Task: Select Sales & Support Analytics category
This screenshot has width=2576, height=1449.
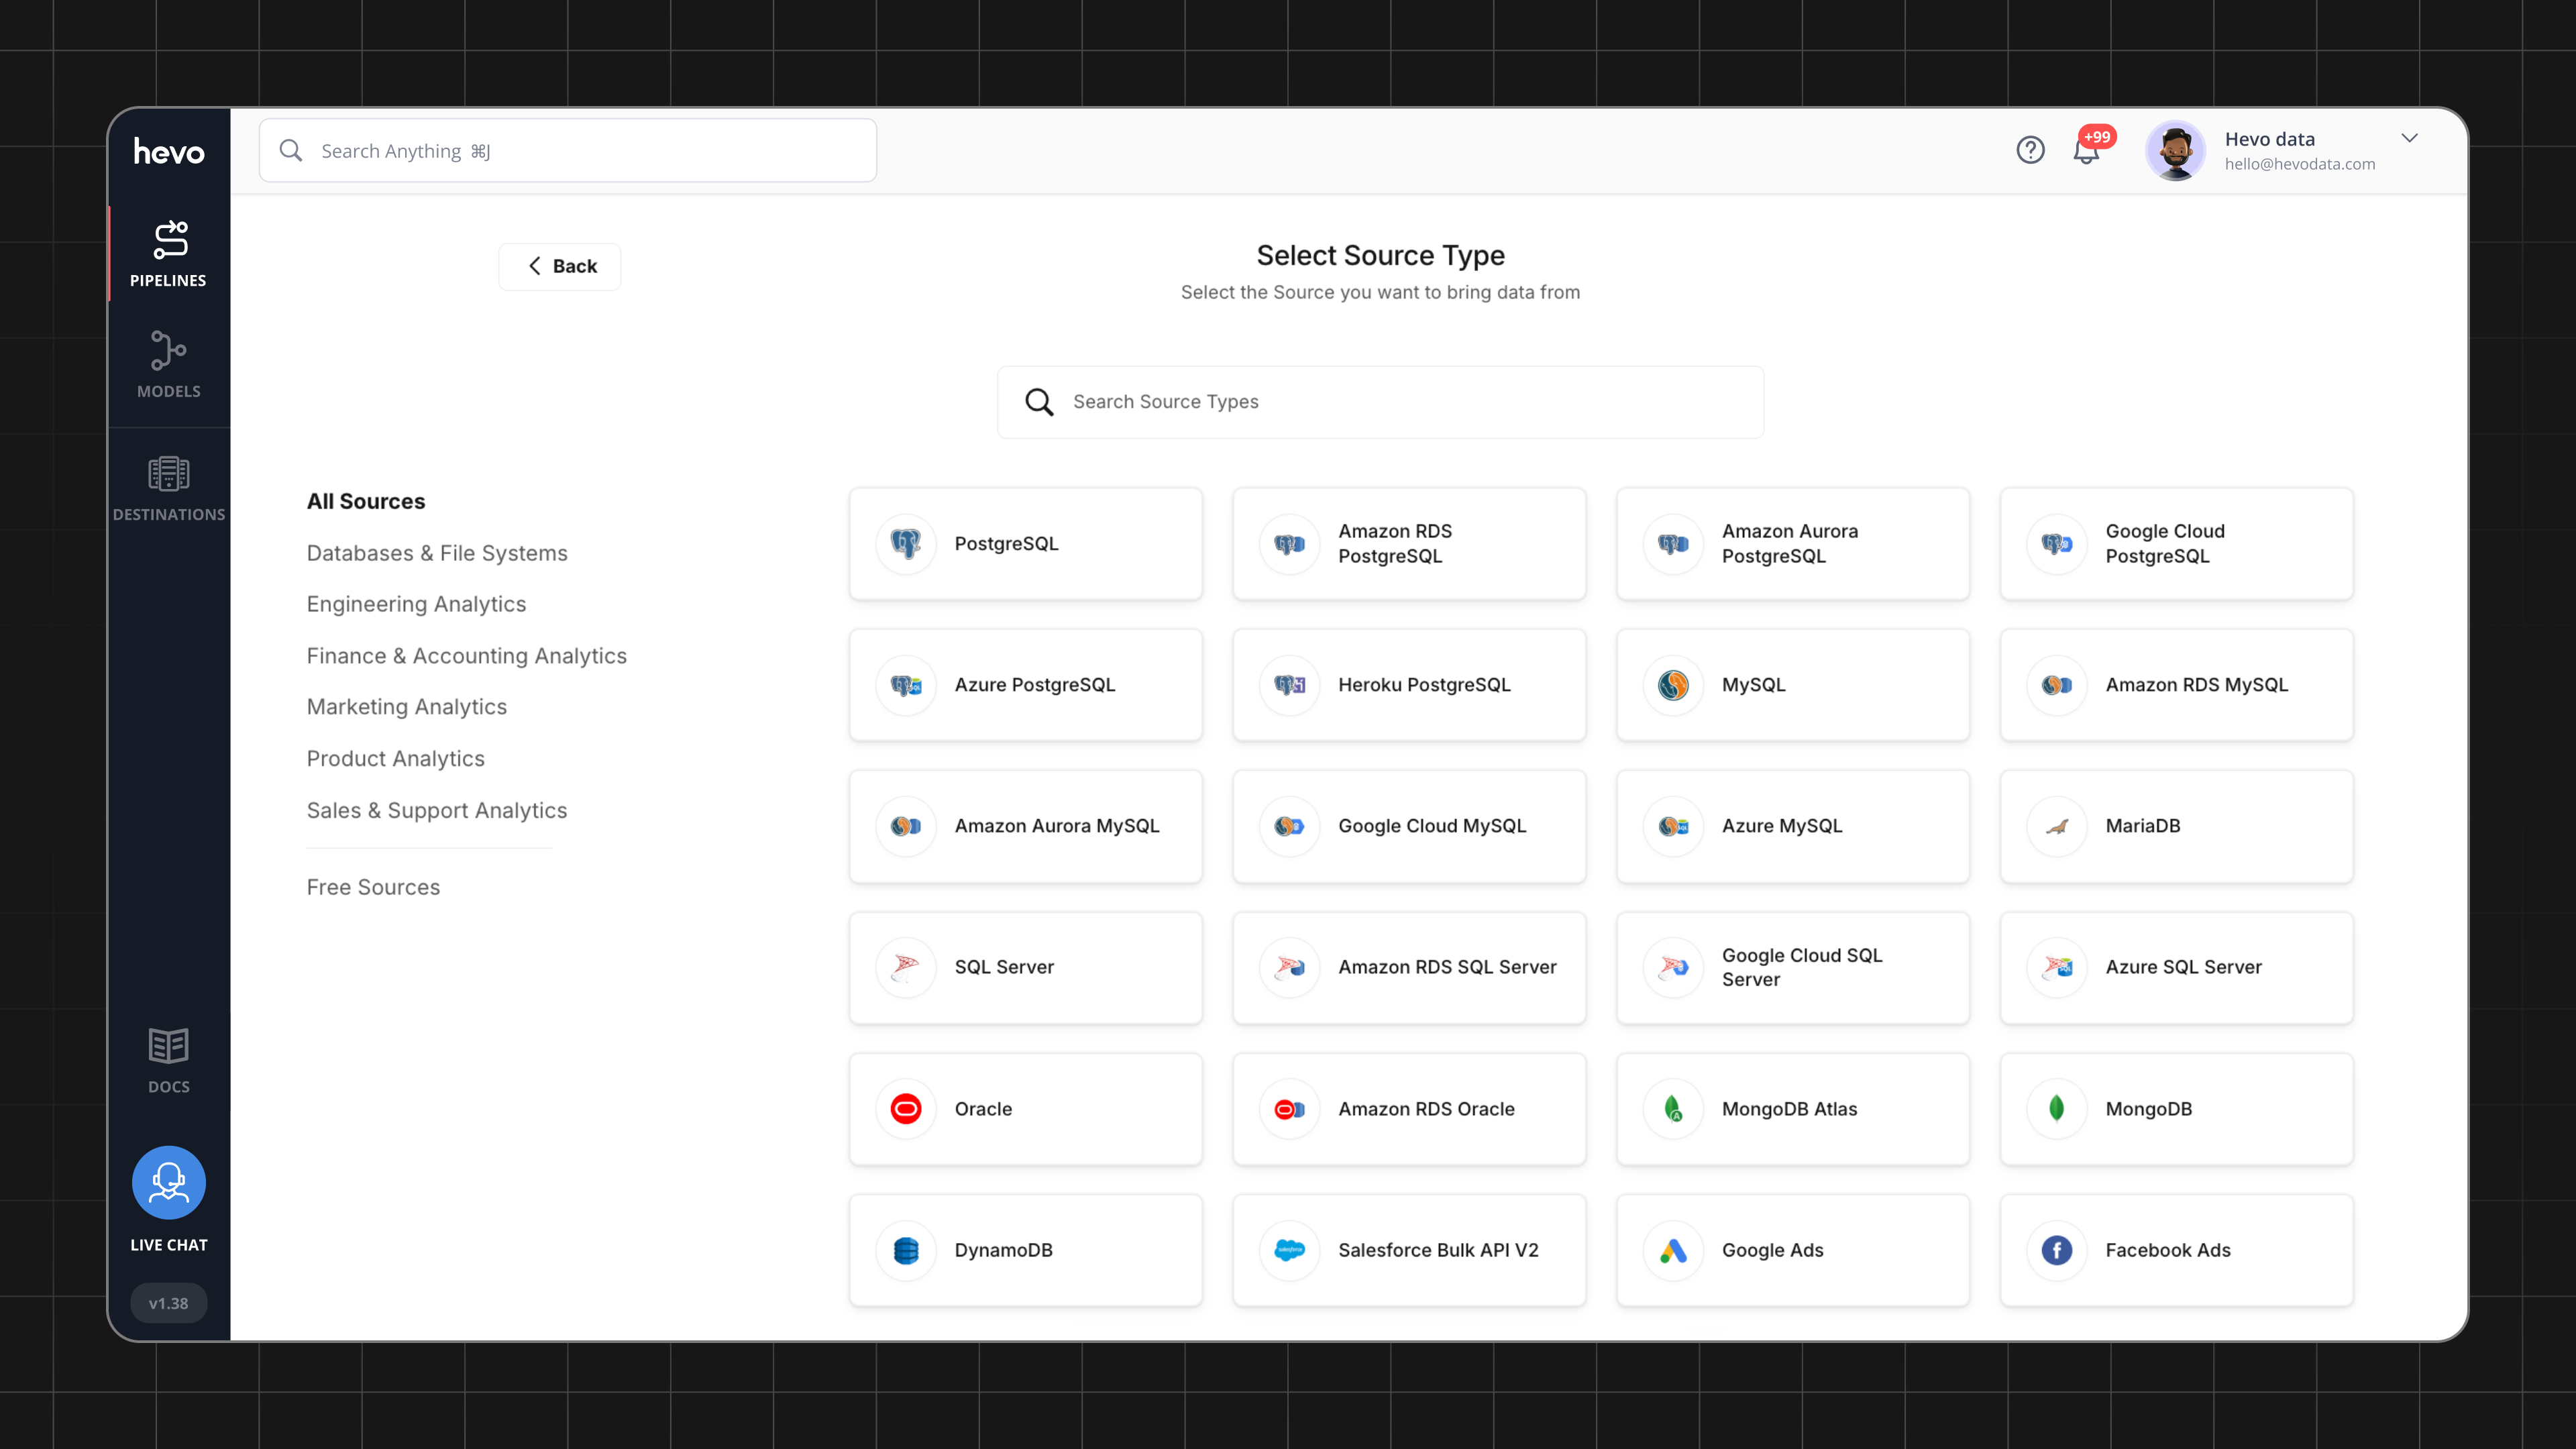Action: coord(437,811)
